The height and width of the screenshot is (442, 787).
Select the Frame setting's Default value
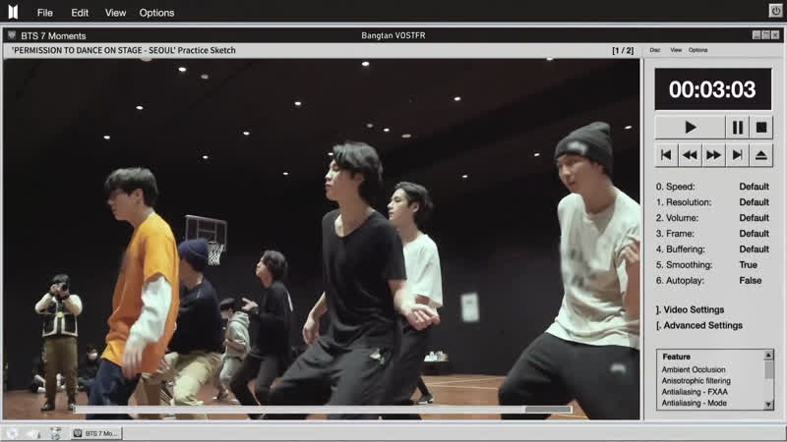(754, 234)
